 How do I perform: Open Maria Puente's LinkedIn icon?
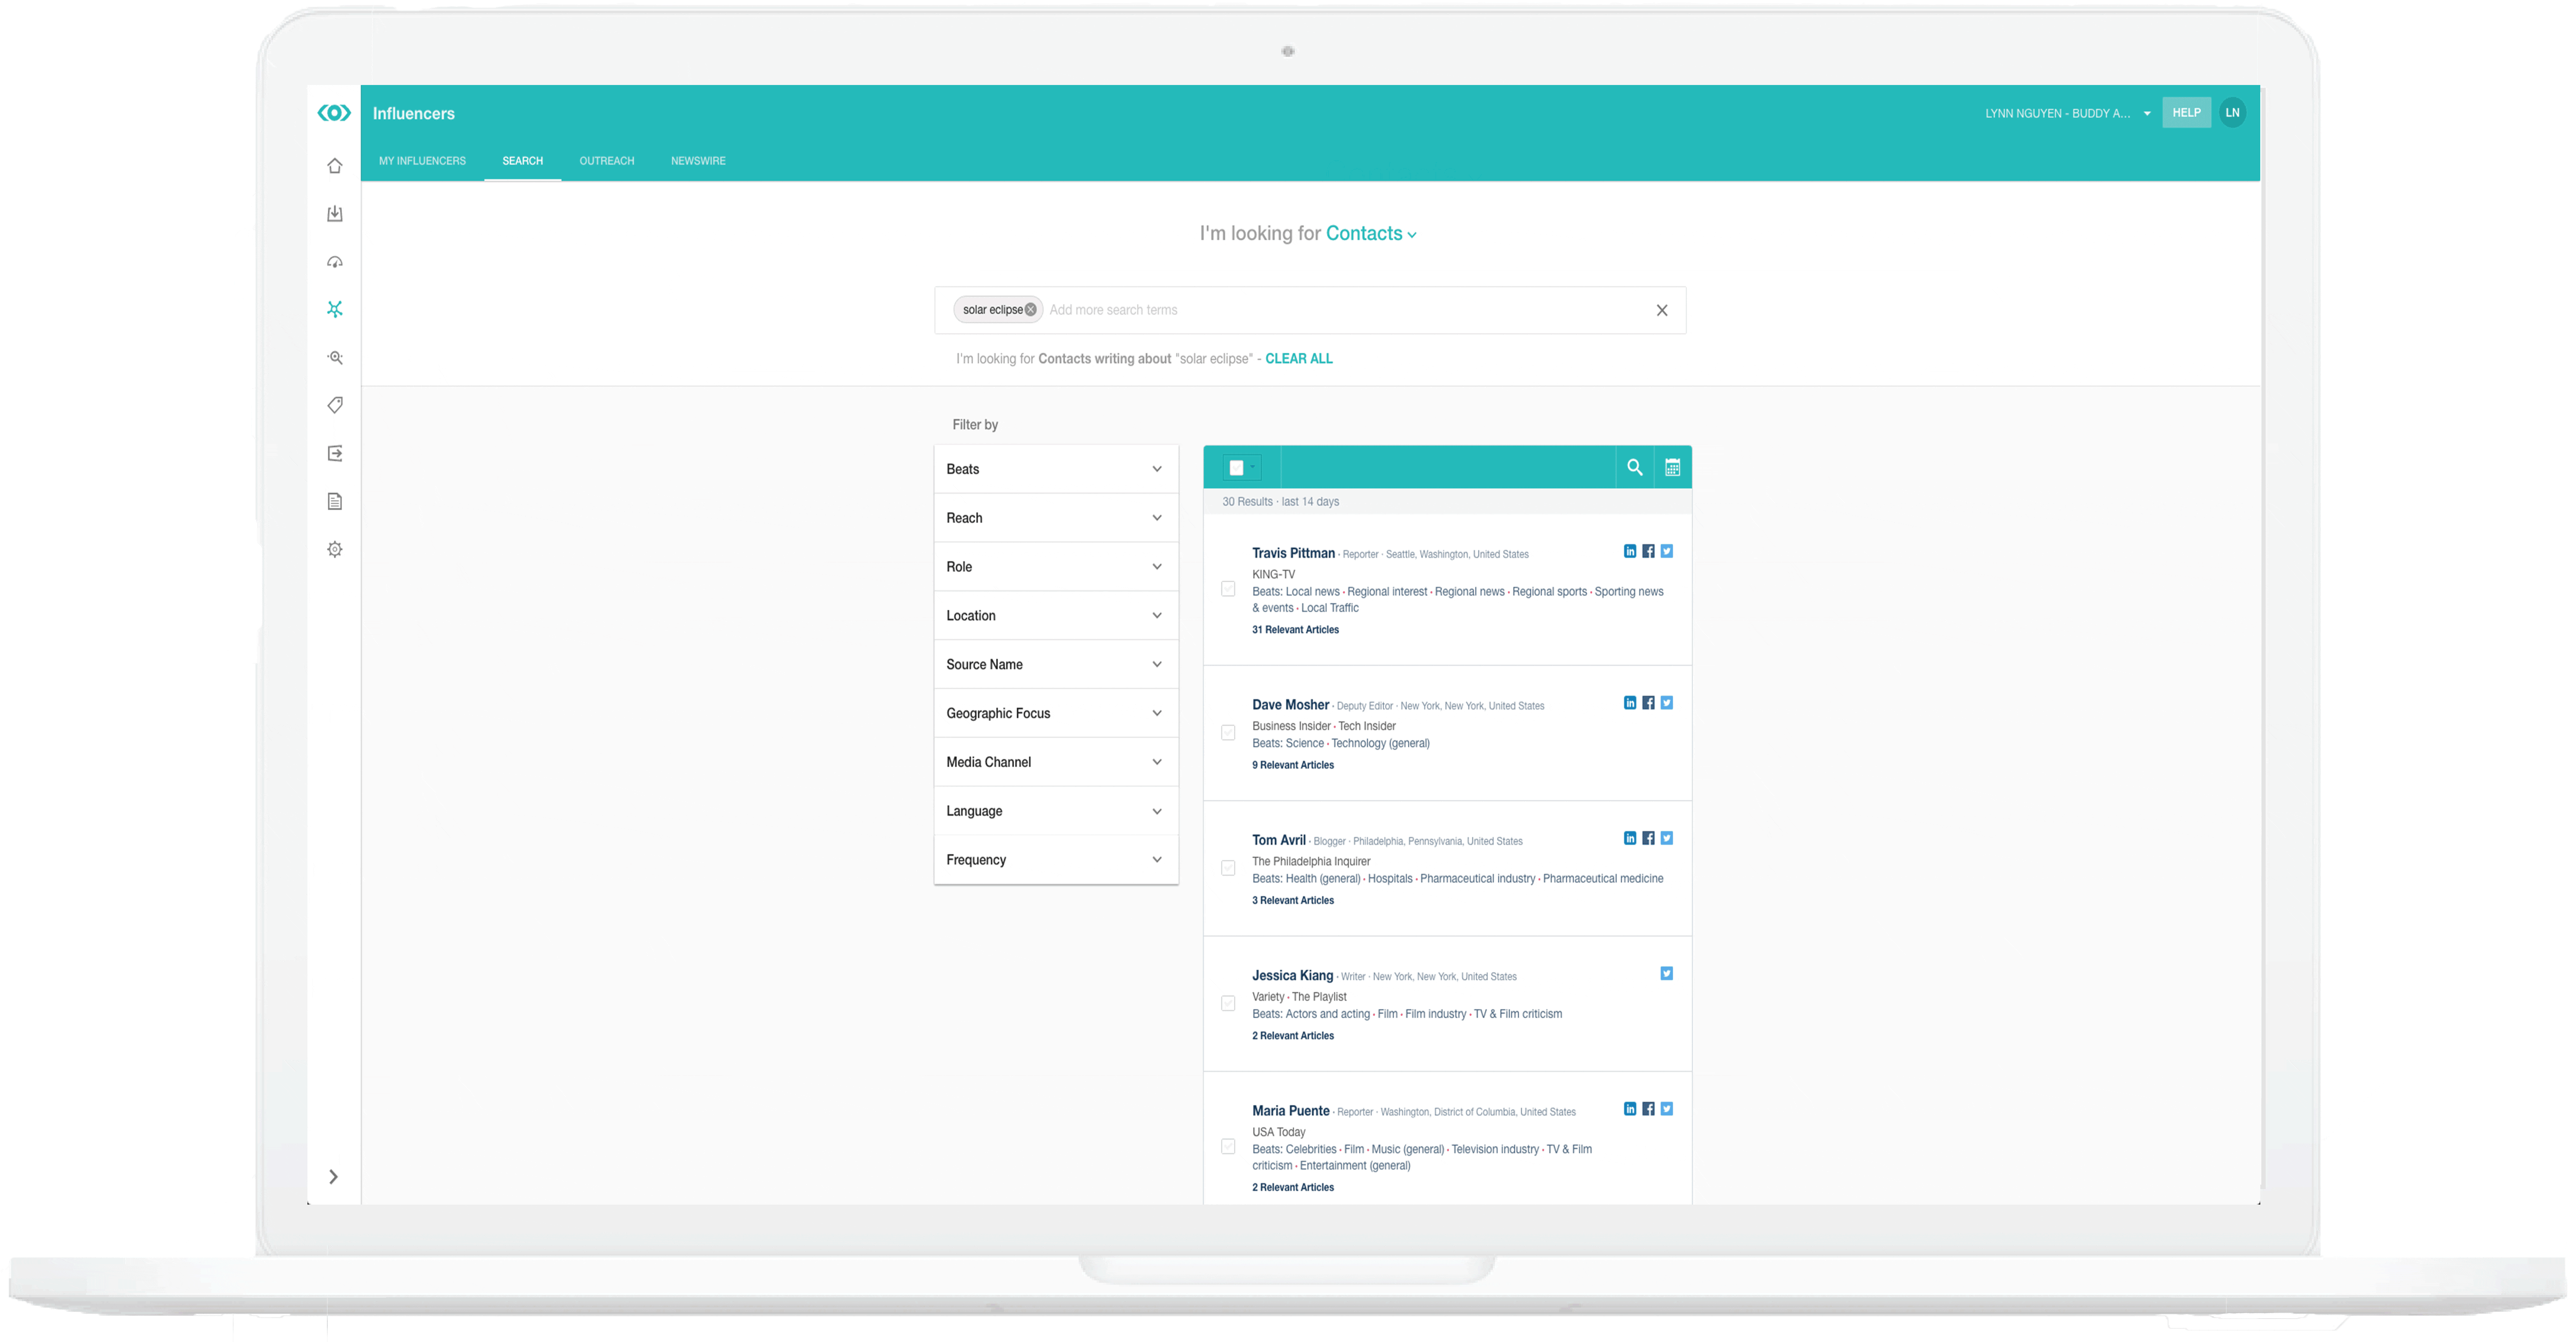point(1630,1109)
